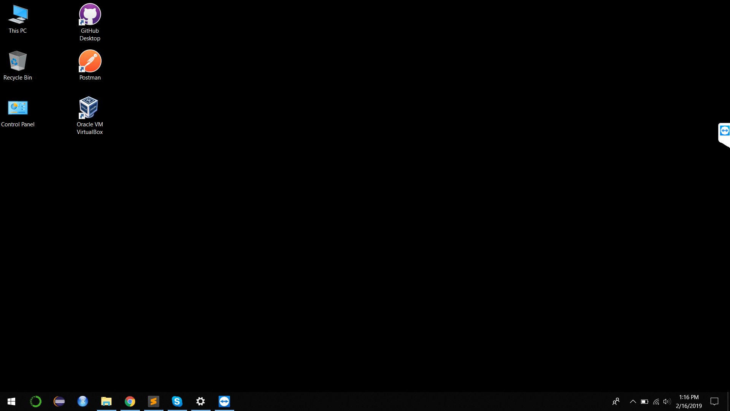The image size is (730, 411).
Task: Switch to Sublime Text in taskbar
Action: tap(154, 401)
